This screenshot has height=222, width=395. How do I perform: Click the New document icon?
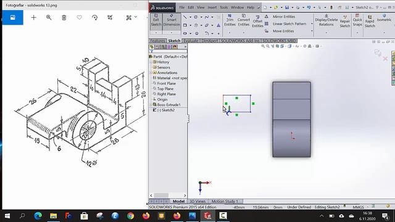[x=265, y=7]
